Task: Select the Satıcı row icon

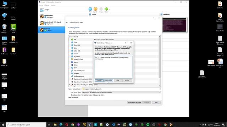Action: (72, 48)
